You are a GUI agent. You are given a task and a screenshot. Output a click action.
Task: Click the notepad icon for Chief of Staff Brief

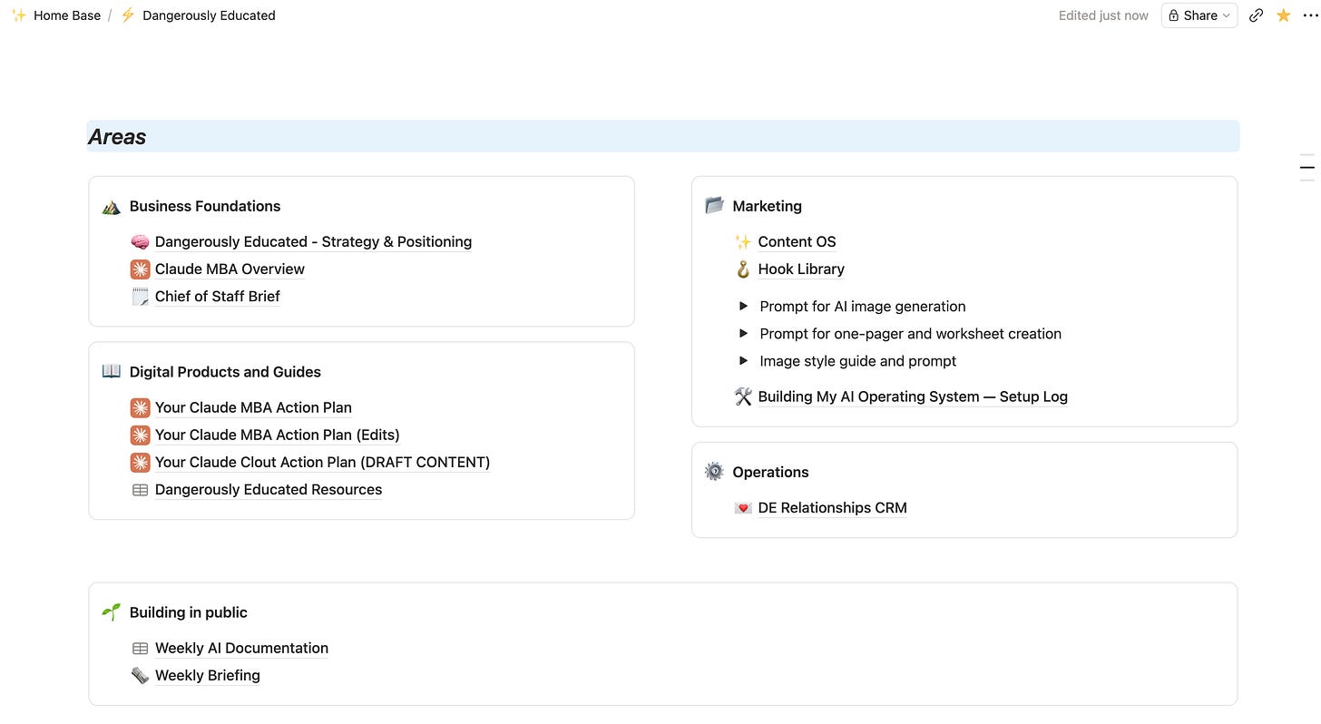tap(140, 297)
